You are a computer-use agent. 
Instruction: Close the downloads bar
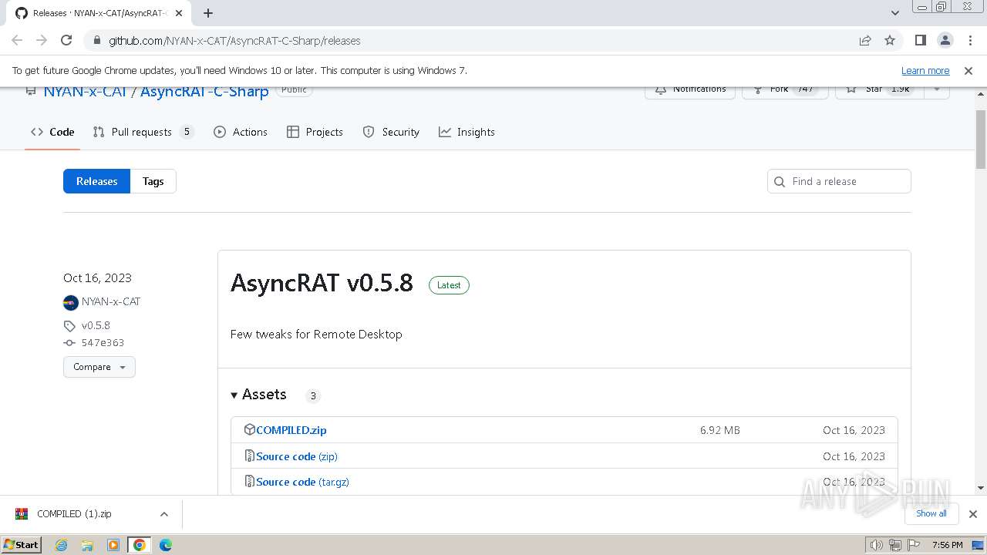pyautogui.click(x=973, y=514)
